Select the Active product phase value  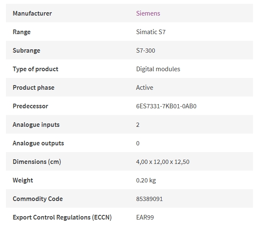click(x=145, y=88)
